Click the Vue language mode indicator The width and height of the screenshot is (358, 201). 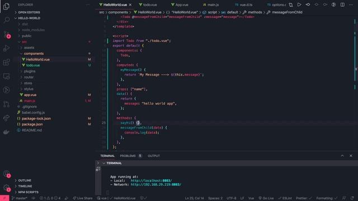tap(251, 198)
